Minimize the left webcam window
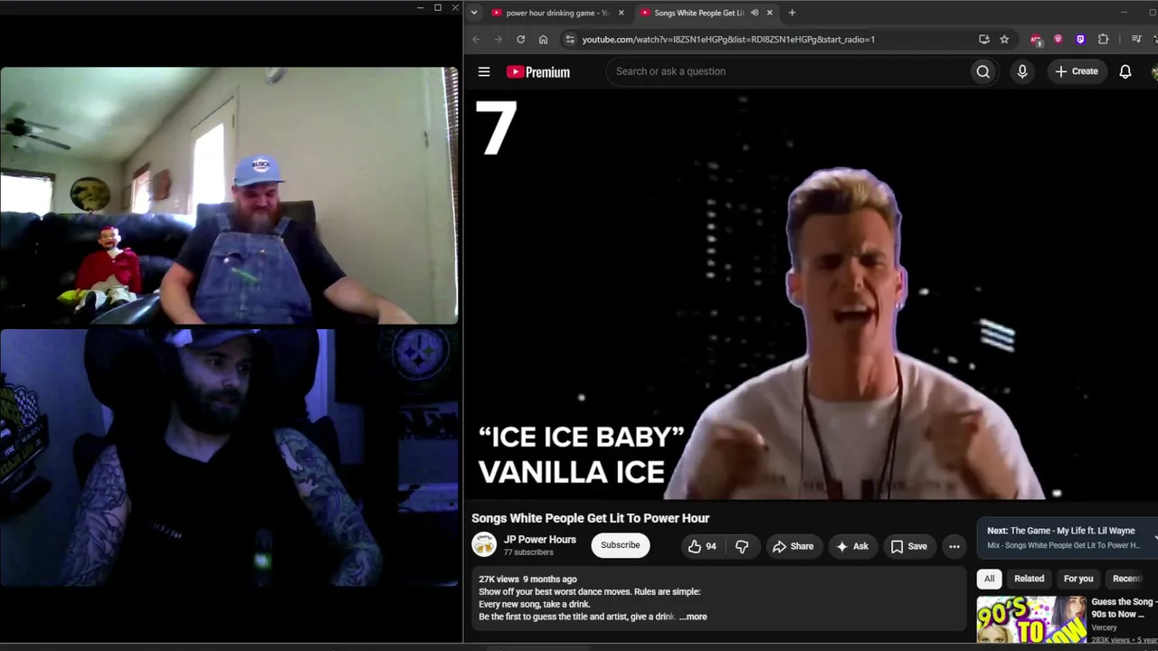The image size is (1158, 651). tap(421, 7)
